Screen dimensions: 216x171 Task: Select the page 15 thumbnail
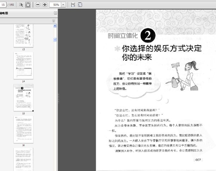[23, 97]
